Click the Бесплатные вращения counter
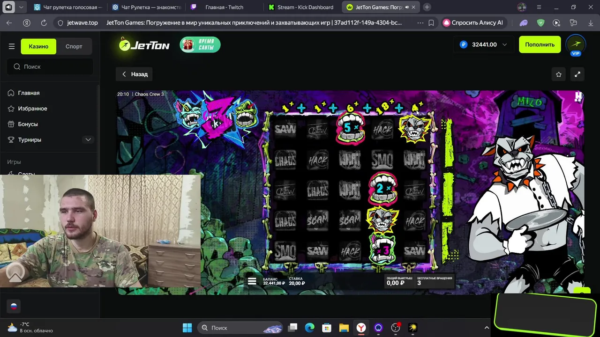Image resolution: width=600 pixels, height=337 pixels. tap(435, 281)
